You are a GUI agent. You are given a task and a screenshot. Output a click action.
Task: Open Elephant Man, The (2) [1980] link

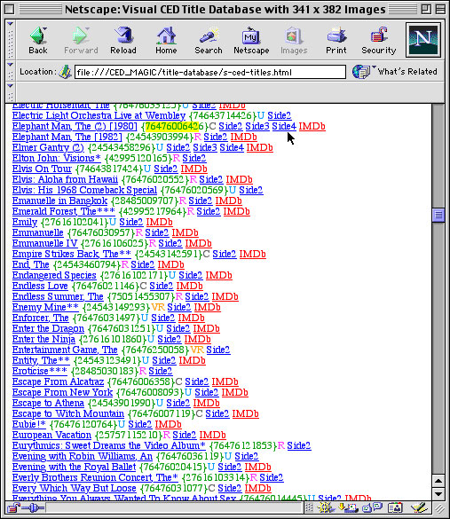(75, 127)
